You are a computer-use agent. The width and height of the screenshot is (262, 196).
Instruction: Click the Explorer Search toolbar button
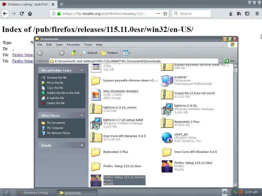pyautogui.click(x=89, y=53)
